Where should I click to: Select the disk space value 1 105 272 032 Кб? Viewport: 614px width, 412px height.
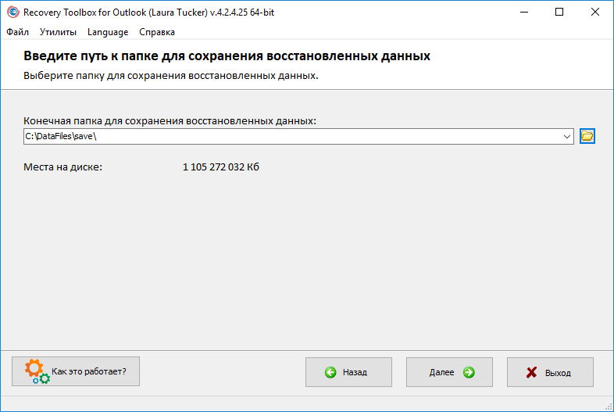coord(221,167)
